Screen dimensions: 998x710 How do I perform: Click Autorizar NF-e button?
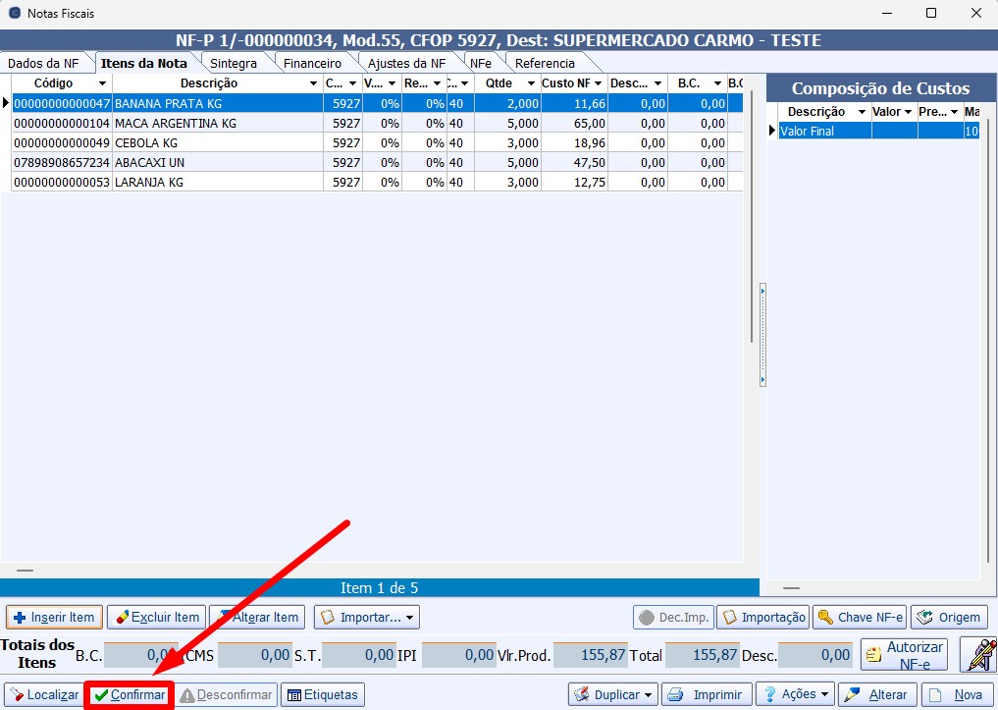click(x=904, y=654)
